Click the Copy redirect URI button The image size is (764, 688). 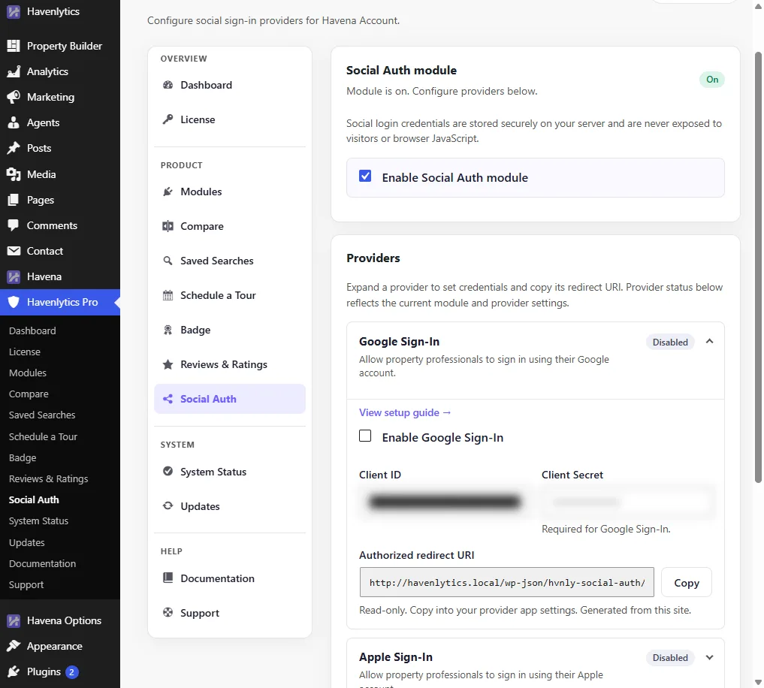tap(686, 582)
